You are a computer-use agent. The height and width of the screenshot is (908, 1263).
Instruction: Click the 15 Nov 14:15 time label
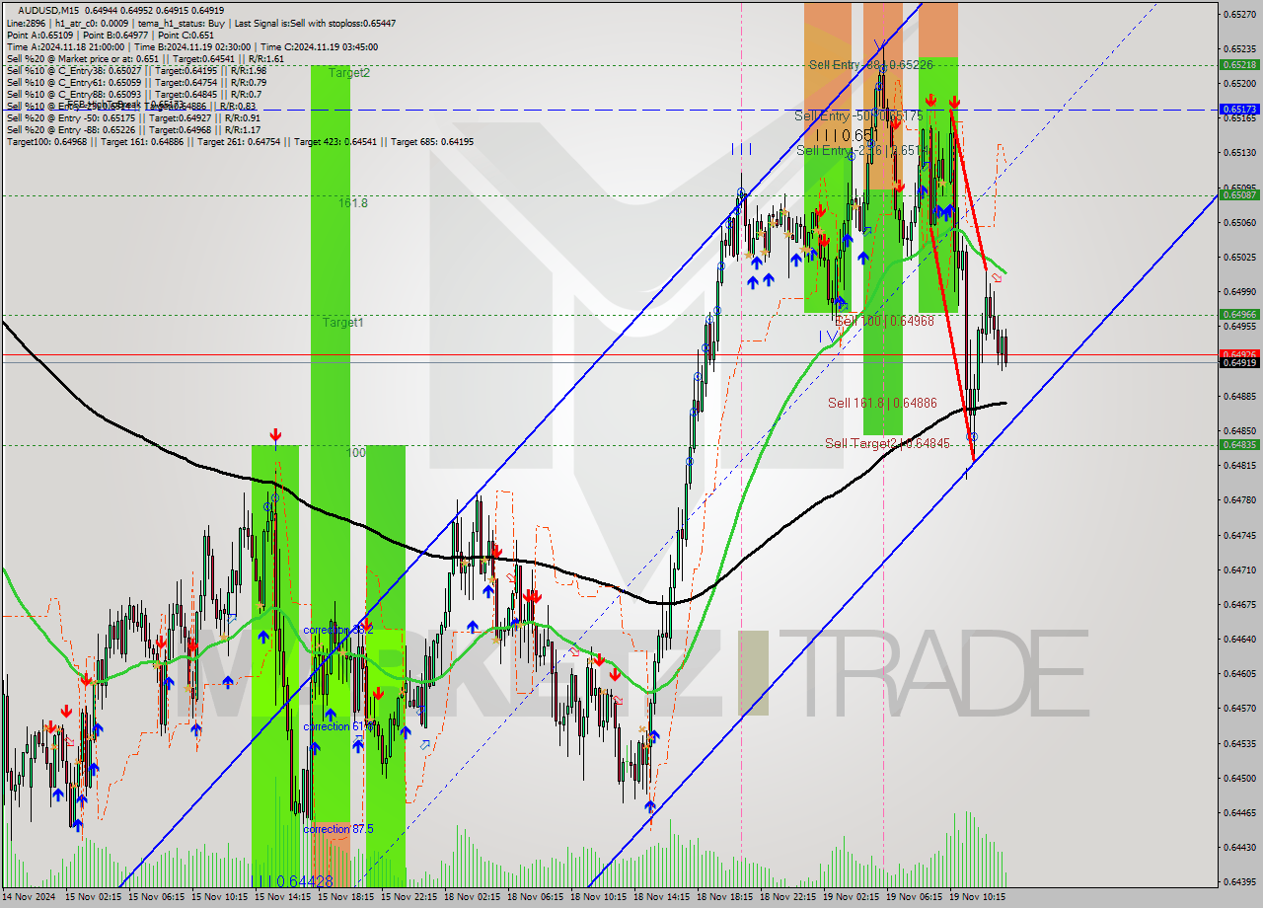(x=283, y=898)
